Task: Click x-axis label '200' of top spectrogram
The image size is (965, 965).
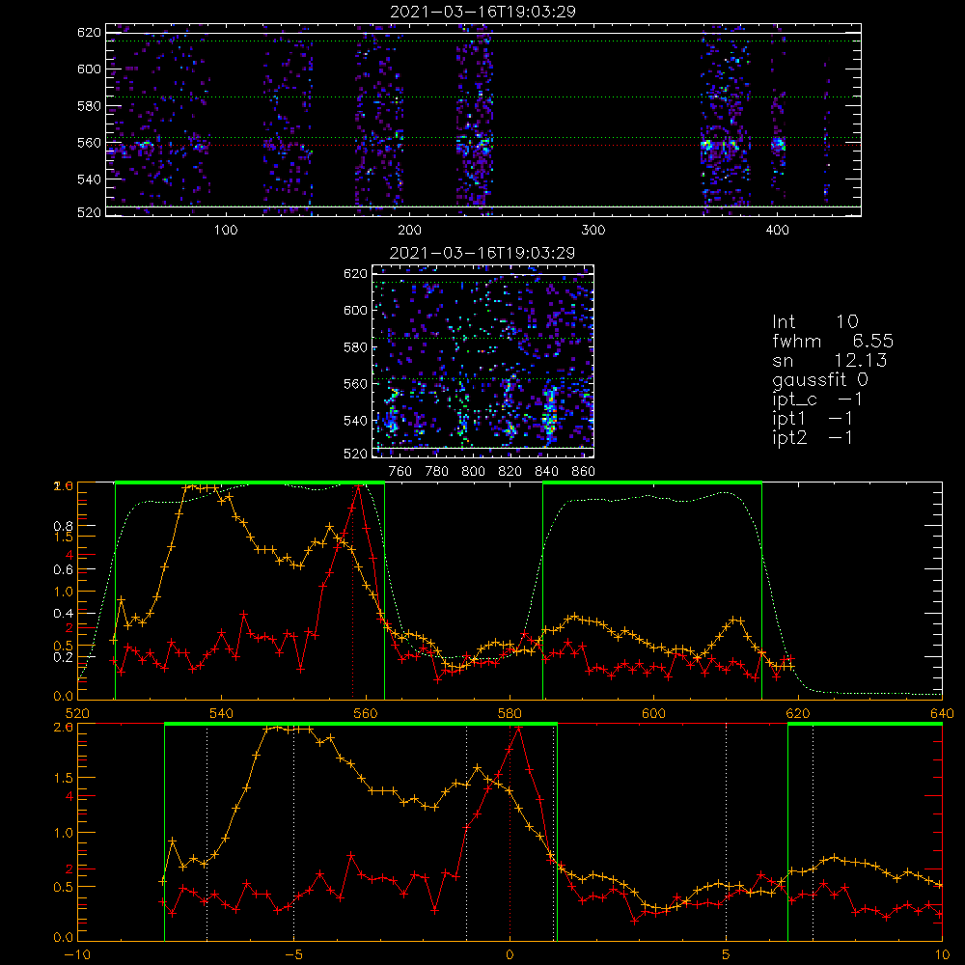Action: pyautogui.click(x=409, y=231)
